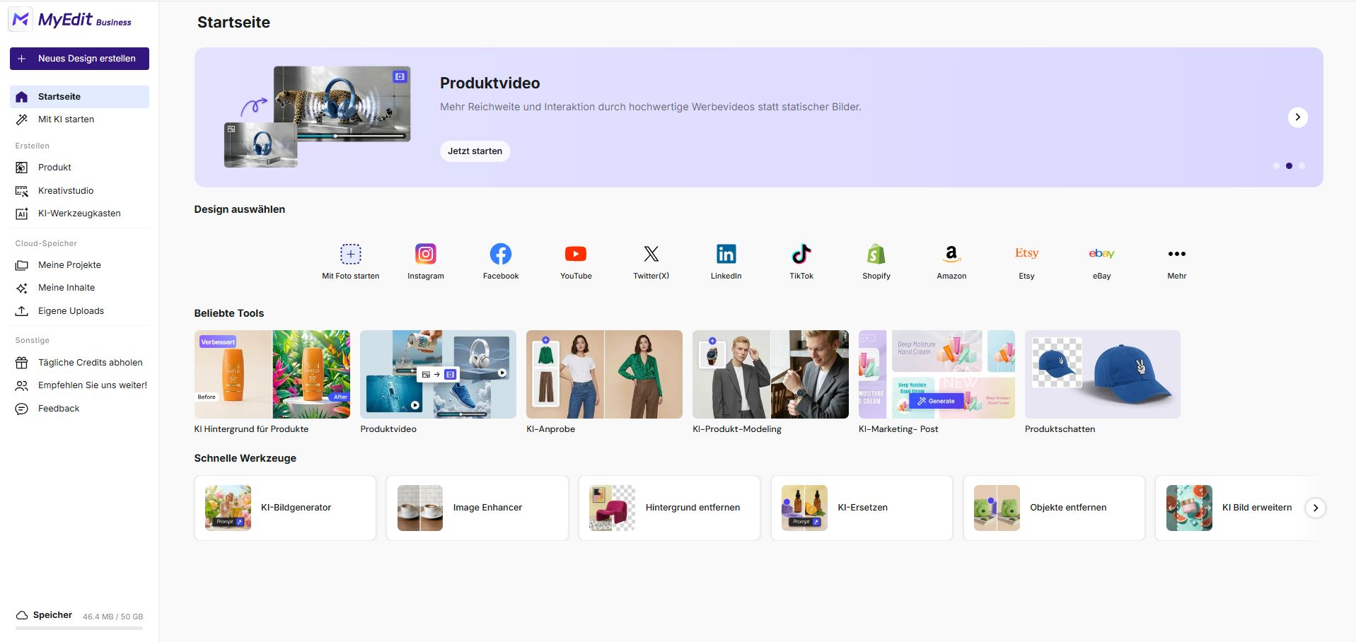This screenshot has width=1356, height=642.
Task: Click the MyEdit Business logo
Action: point(71,20)
